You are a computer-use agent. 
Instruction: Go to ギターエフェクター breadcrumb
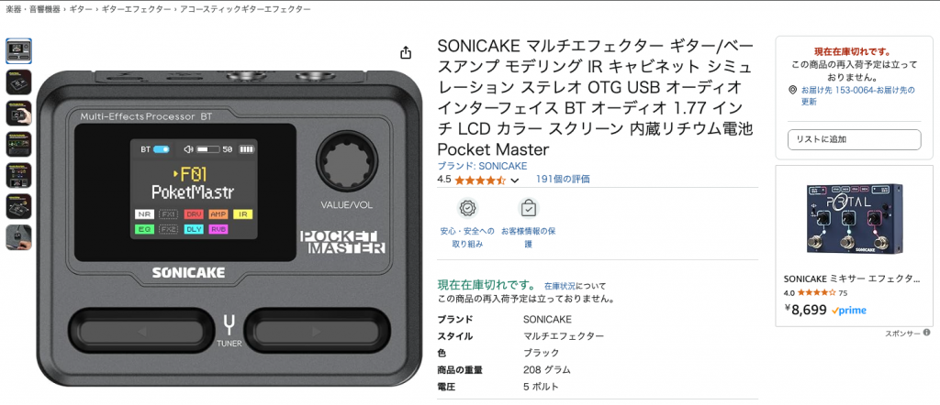(136, 9)
